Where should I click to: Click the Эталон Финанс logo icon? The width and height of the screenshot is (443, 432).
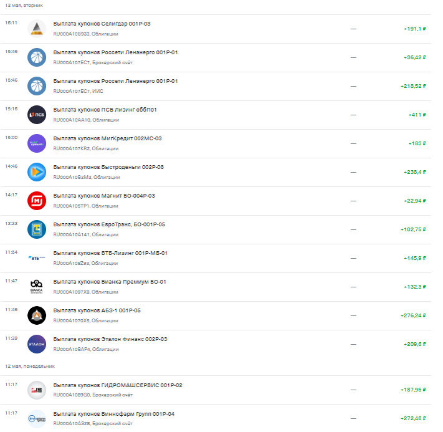pos(37,344)
